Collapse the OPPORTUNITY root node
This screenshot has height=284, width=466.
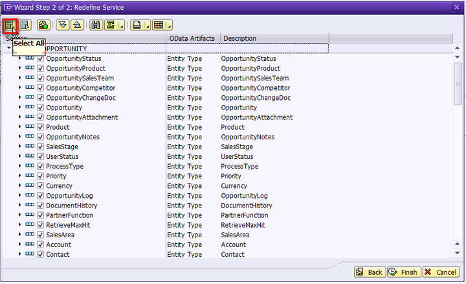coord(9,48)
